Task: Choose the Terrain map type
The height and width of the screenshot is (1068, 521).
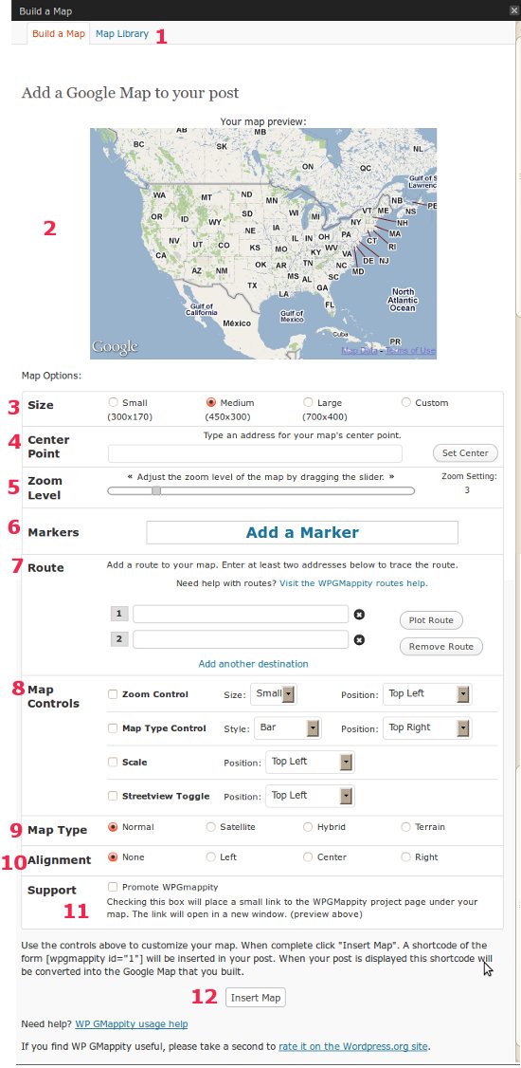Action: [406, 827]
